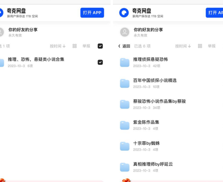Open the 按时间 sort dropdown in right panel
This screenshot has width=223, height=182.
click(183, 46)
